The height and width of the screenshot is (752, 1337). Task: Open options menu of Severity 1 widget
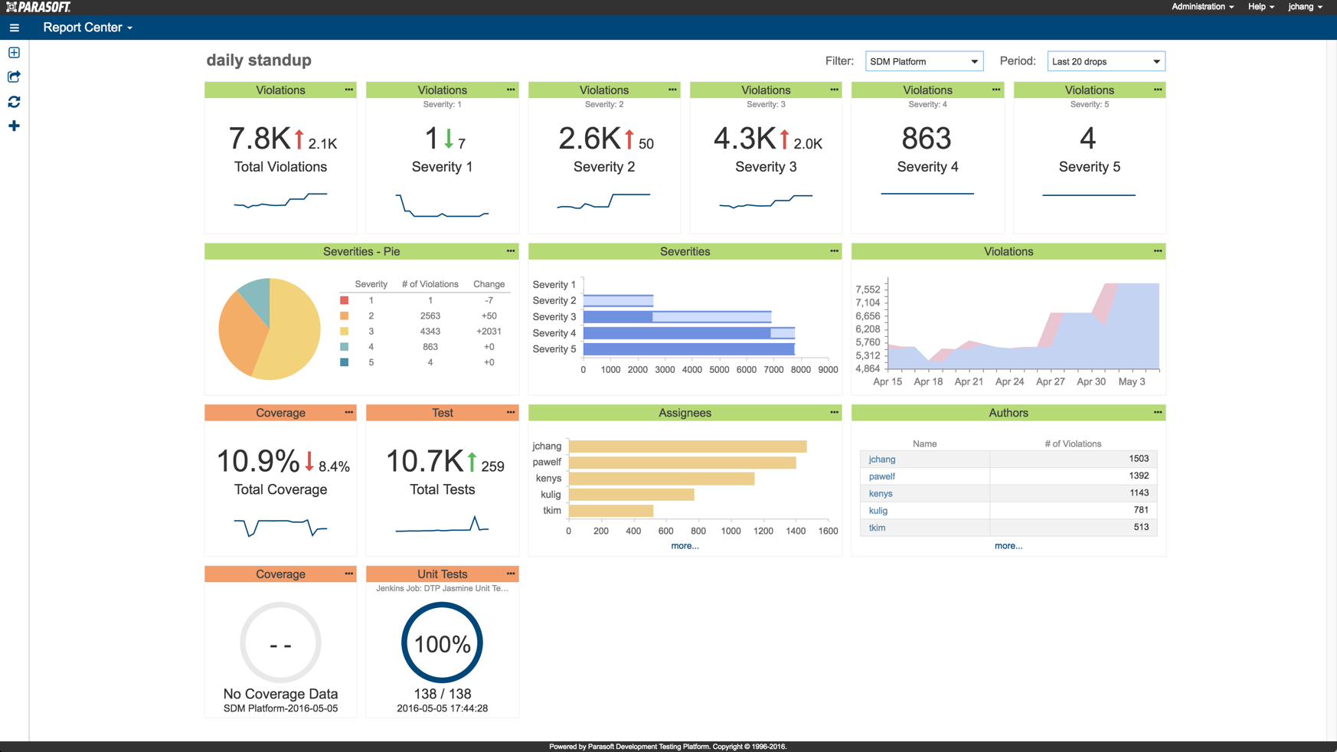coord(511,90)
